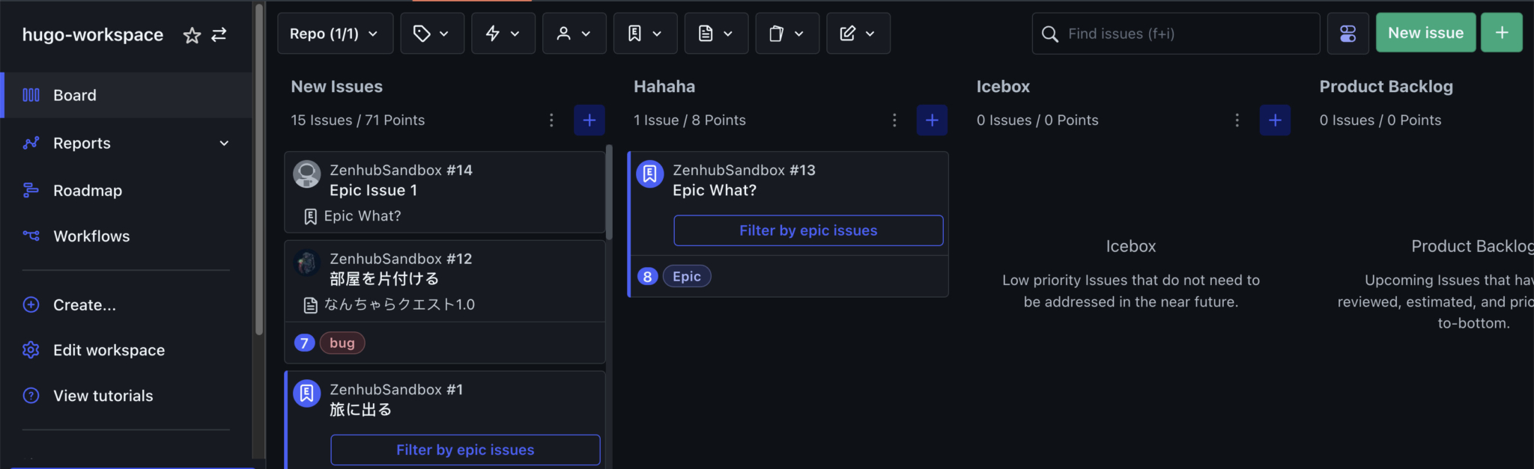Image resolution: width=1534 pixels, height=469 pixels.
Task: Open the View tutorials help icon
Action: pos(31,395)
